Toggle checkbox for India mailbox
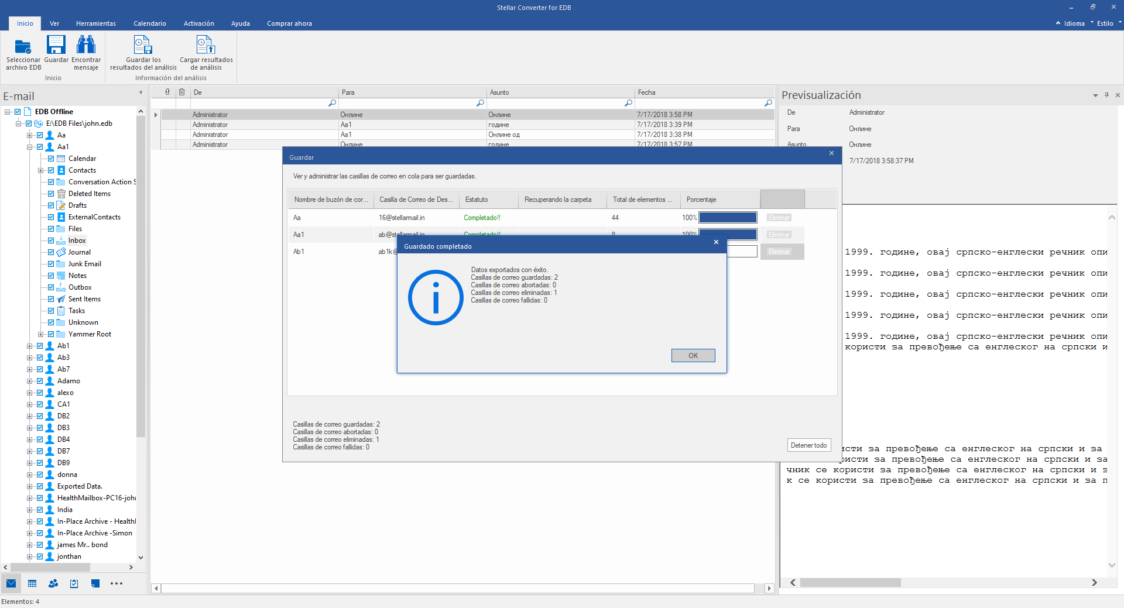The image size is (1124, 608). pos(40,510)
